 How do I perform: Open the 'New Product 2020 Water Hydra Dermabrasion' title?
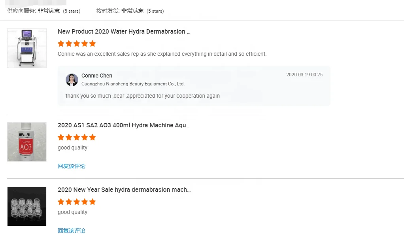tap(124, 32)
